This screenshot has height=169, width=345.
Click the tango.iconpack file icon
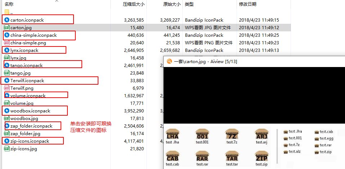coord(7,65)
